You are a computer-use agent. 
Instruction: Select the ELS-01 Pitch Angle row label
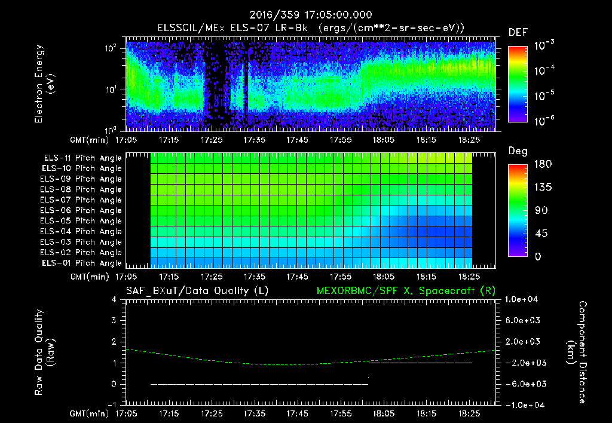click(82, 263)
